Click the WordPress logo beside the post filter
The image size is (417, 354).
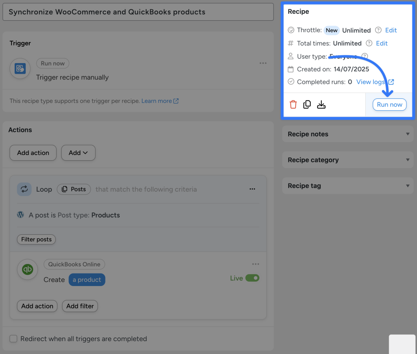pyautogui.click(x=20, y=214)
